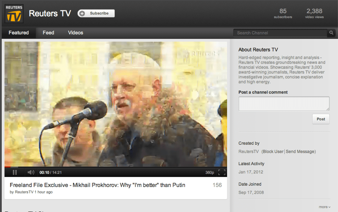Open the Mikhail Prokhorov video title link

click(x=97, y=185)
